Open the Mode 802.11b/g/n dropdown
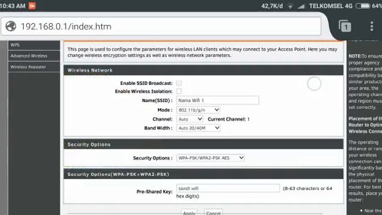The width and height of the screenshot is (382, 215). tap(198, 110)
